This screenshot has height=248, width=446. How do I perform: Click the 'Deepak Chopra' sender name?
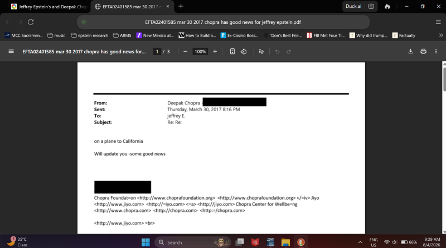[x=184, y=103]
